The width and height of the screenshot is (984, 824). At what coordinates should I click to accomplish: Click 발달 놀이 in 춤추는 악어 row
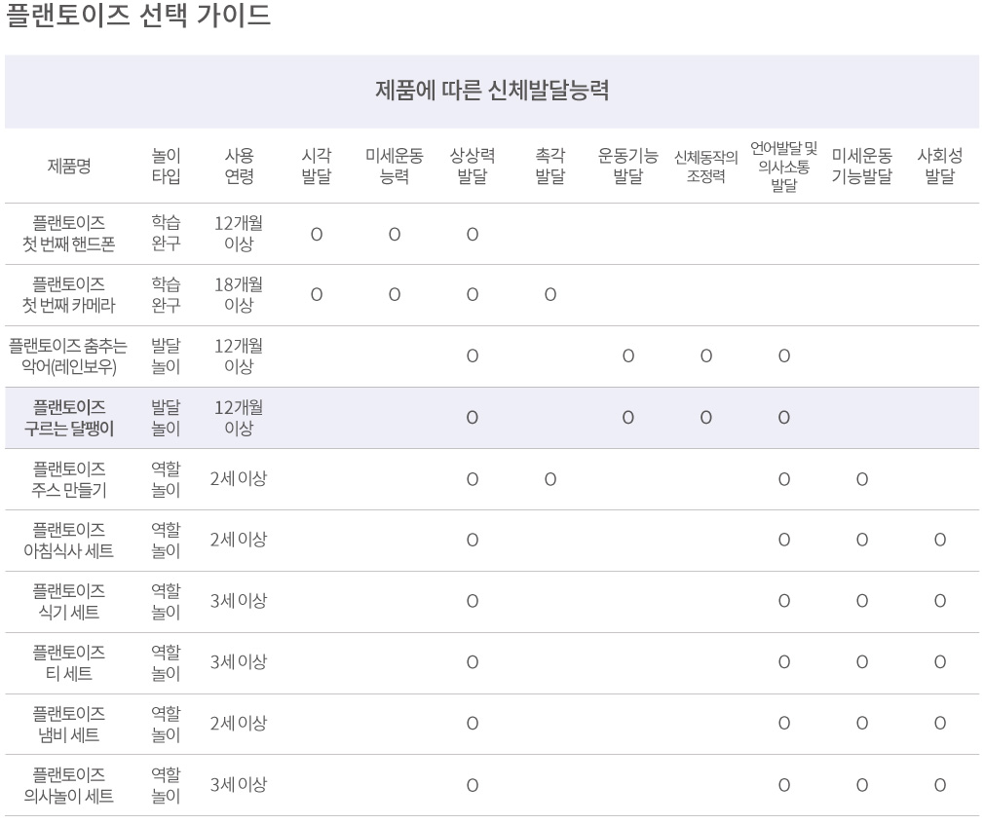(x=166, y=356)
